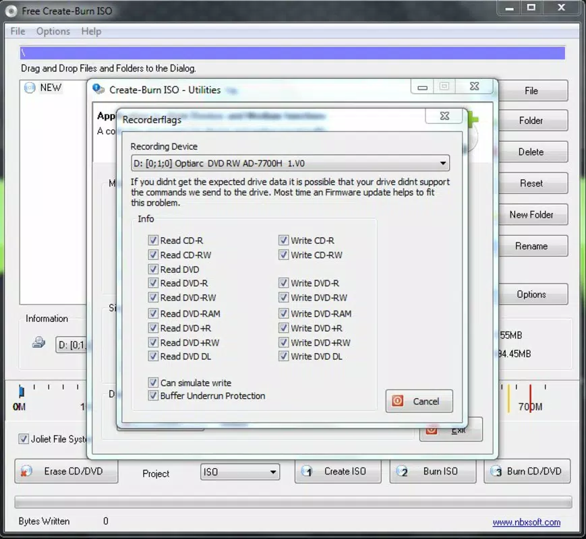
Task: Click the numbered disc icon on Burn CD/DVD
Action: pyautogui.click(x=496, y=472)
